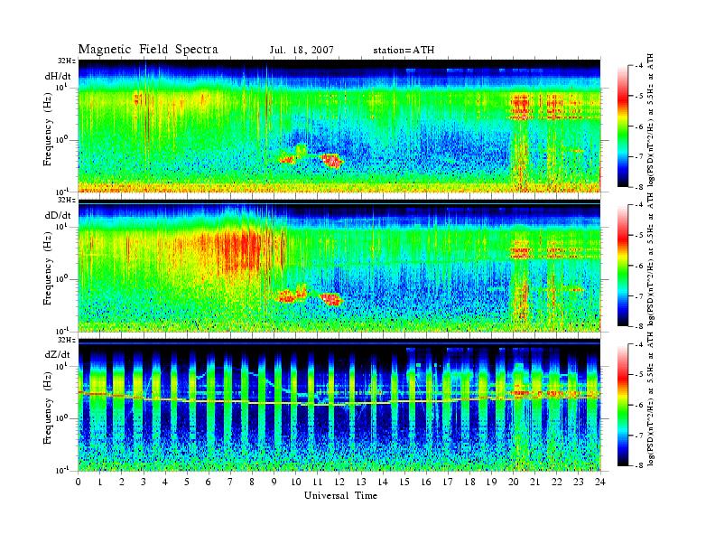Click the Universal Time tick label "6"

(x=209, y=483)
